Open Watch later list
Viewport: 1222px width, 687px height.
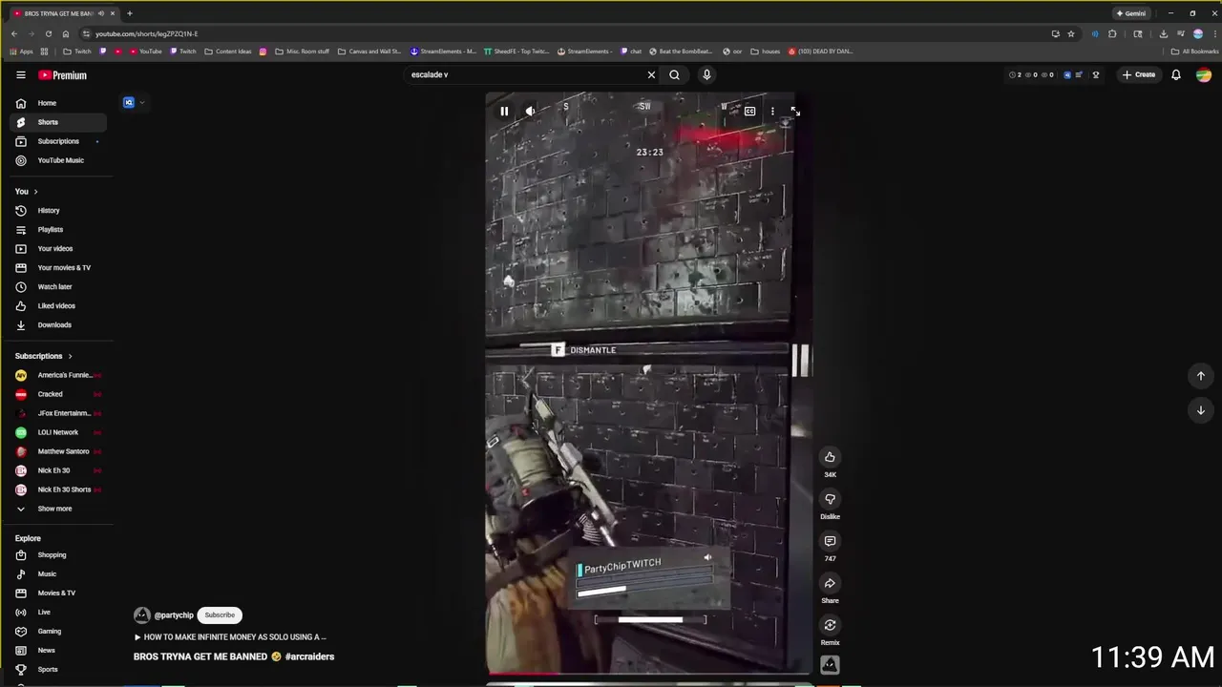[57, 286]
